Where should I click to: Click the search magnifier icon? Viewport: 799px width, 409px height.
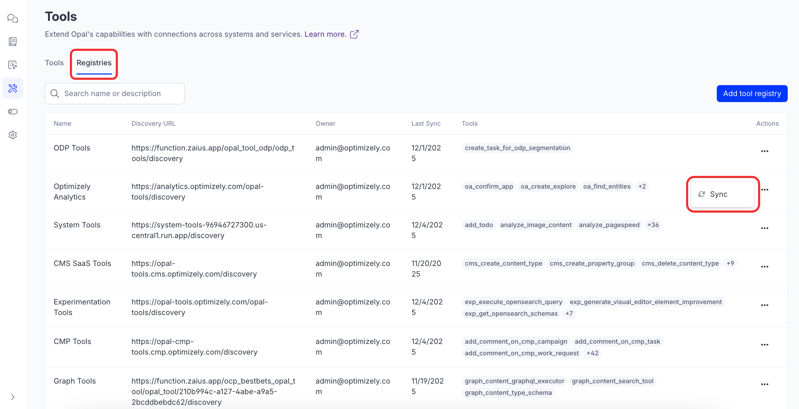click(x=55, y=94)
